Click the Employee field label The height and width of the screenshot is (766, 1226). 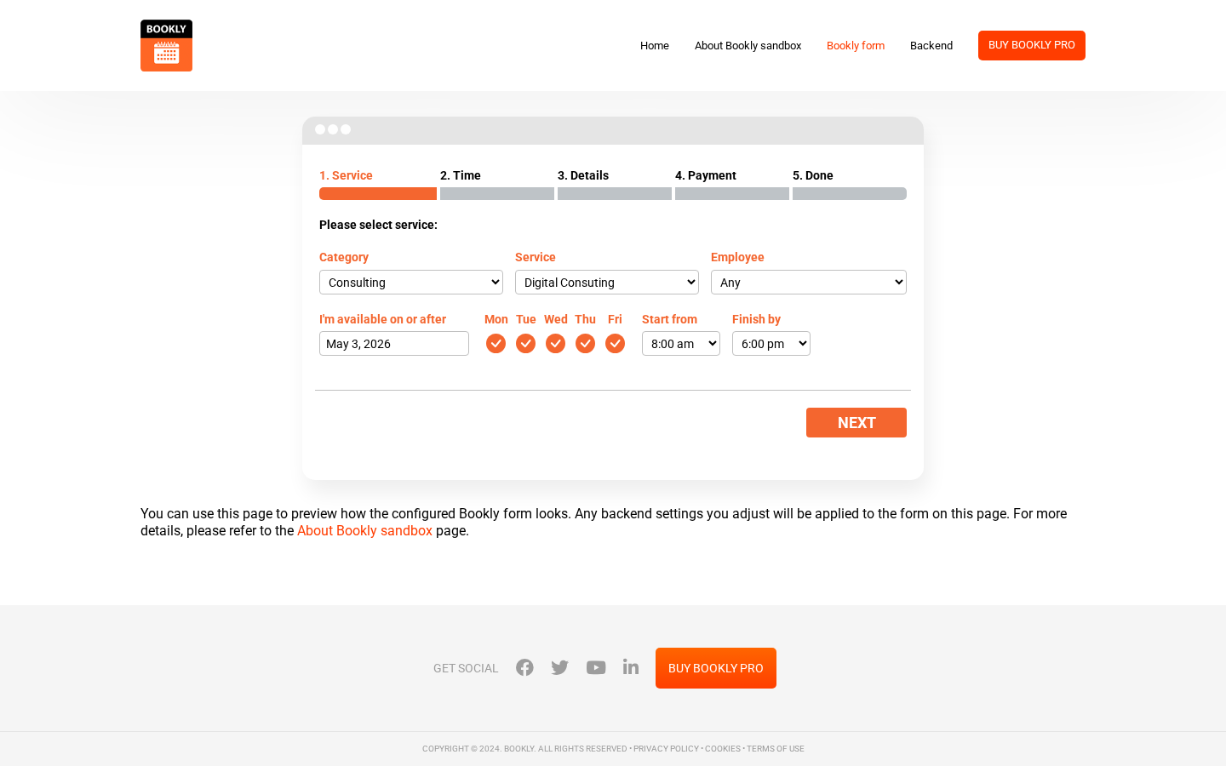(737, 257)
